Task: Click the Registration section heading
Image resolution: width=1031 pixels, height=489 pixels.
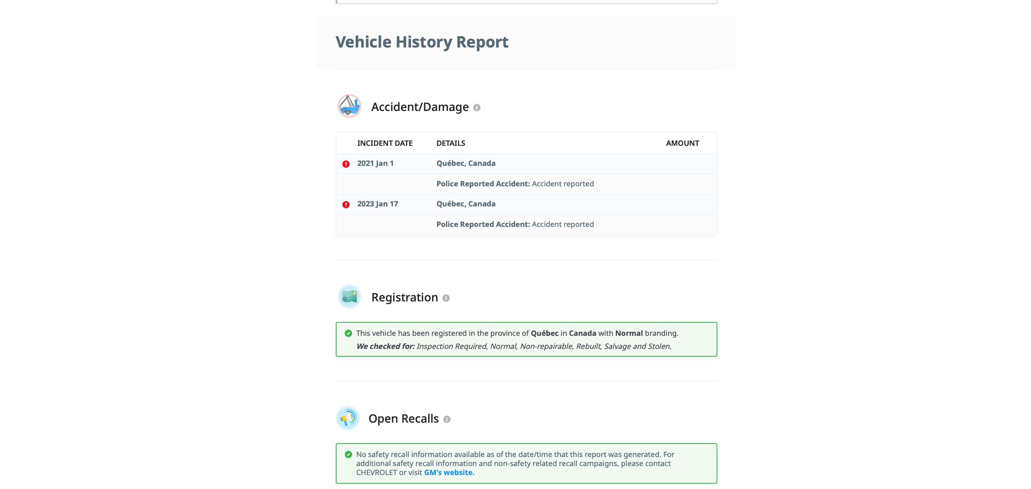Action: (x=405, y=297)
